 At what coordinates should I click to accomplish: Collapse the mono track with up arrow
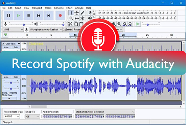(9, 98)
